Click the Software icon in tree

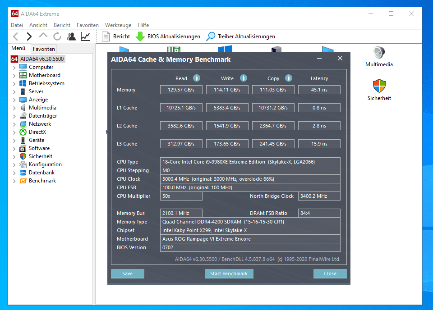(x=23, y=148)
